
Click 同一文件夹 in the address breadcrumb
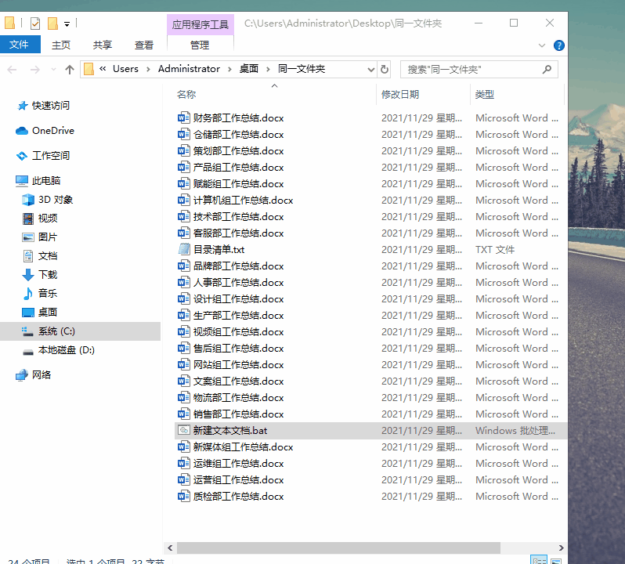(302, 69)
